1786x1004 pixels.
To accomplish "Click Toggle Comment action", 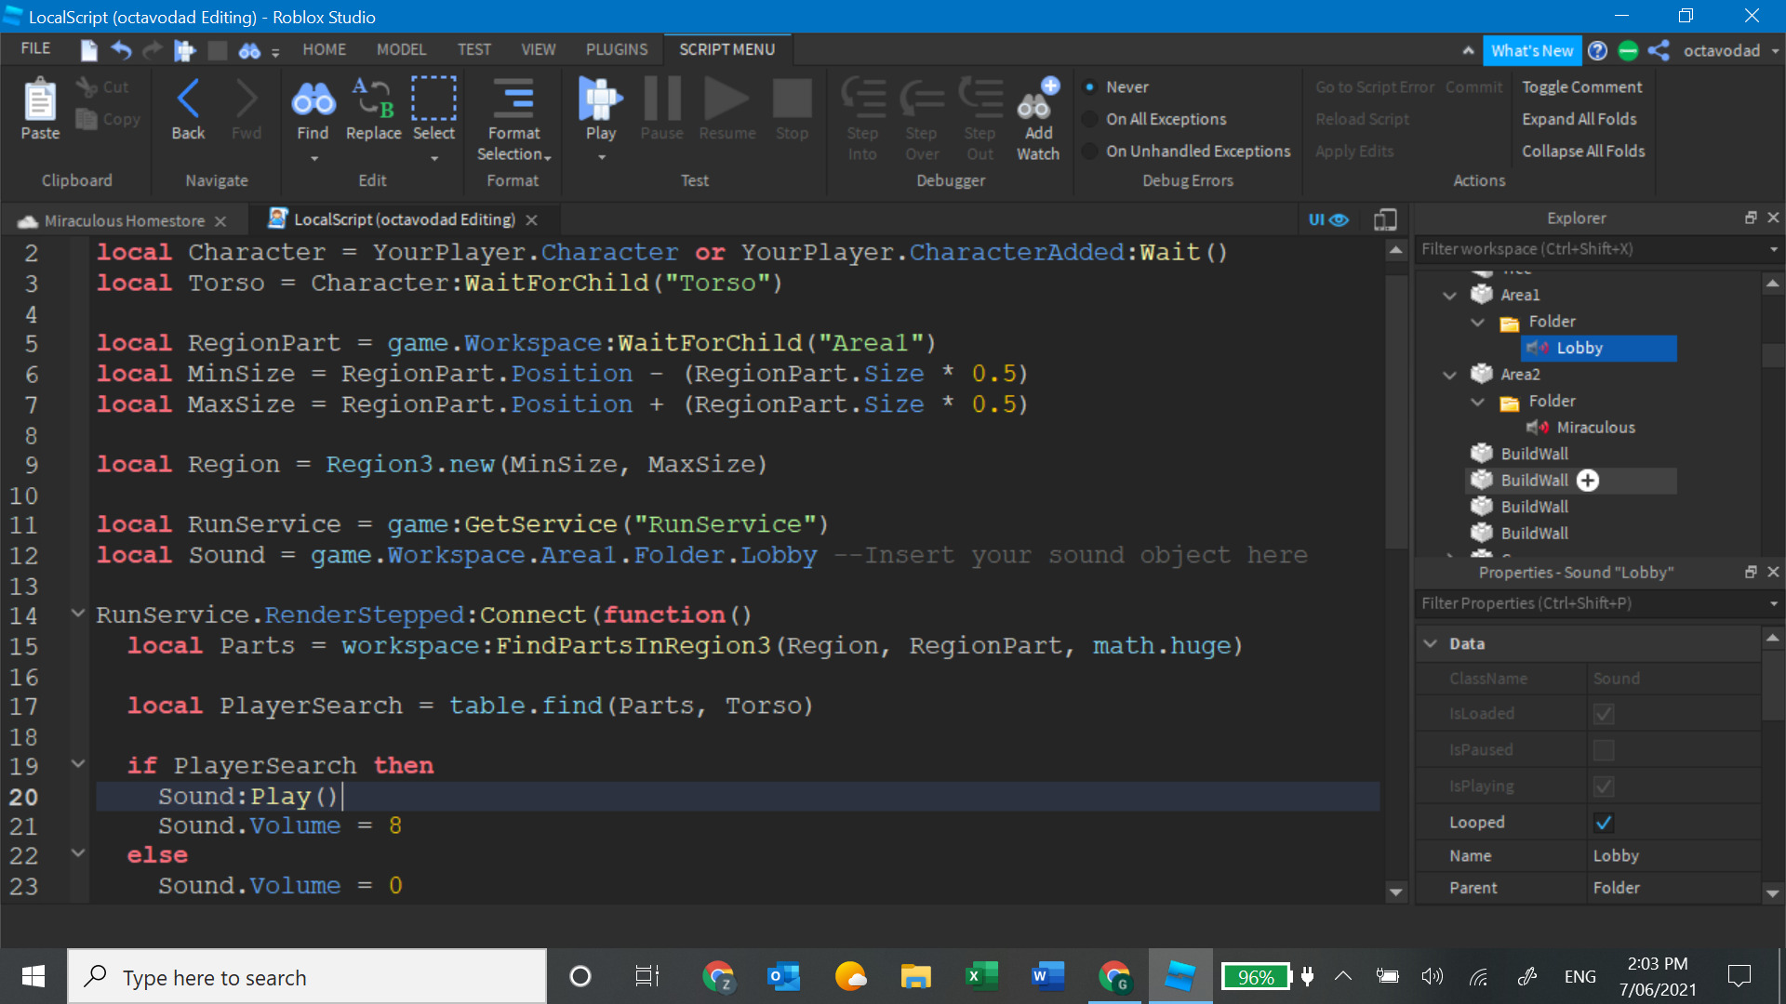I will (1581, 87).
